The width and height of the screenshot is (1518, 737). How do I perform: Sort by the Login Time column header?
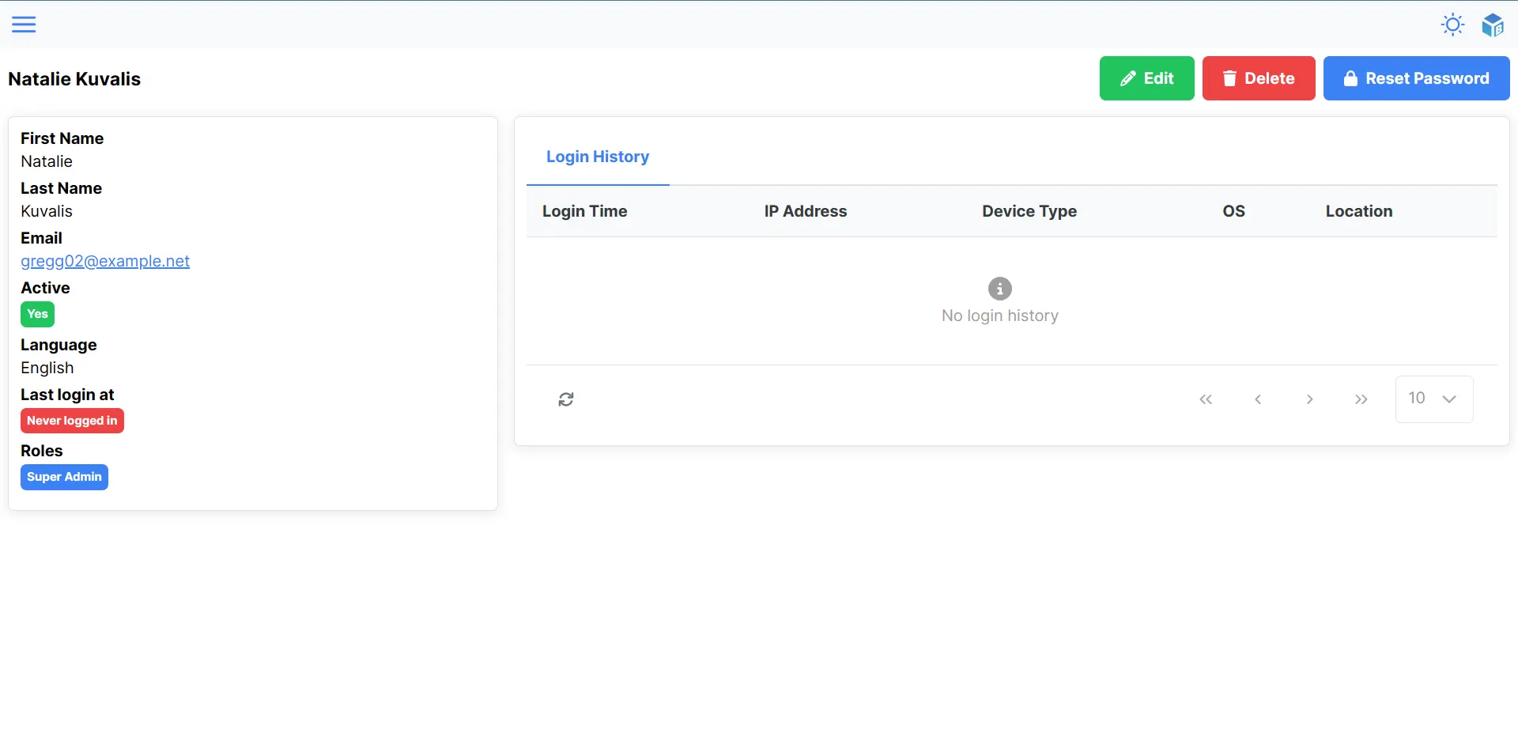click(x=584, y=211)
